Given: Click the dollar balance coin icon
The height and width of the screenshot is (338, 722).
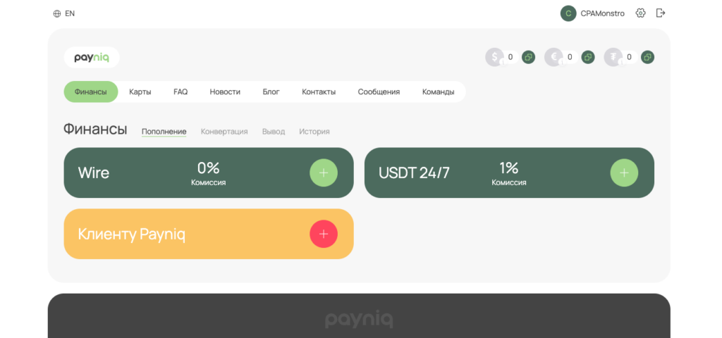Looking at the screenshot, I should tap(494, 58).
